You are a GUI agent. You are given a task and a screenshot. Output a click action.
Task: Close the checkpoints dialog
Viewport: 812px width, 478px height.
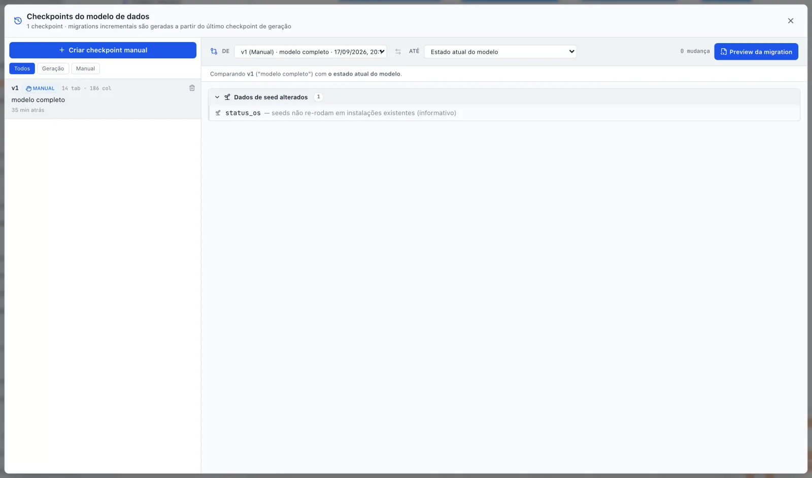(x=790, y=21)
